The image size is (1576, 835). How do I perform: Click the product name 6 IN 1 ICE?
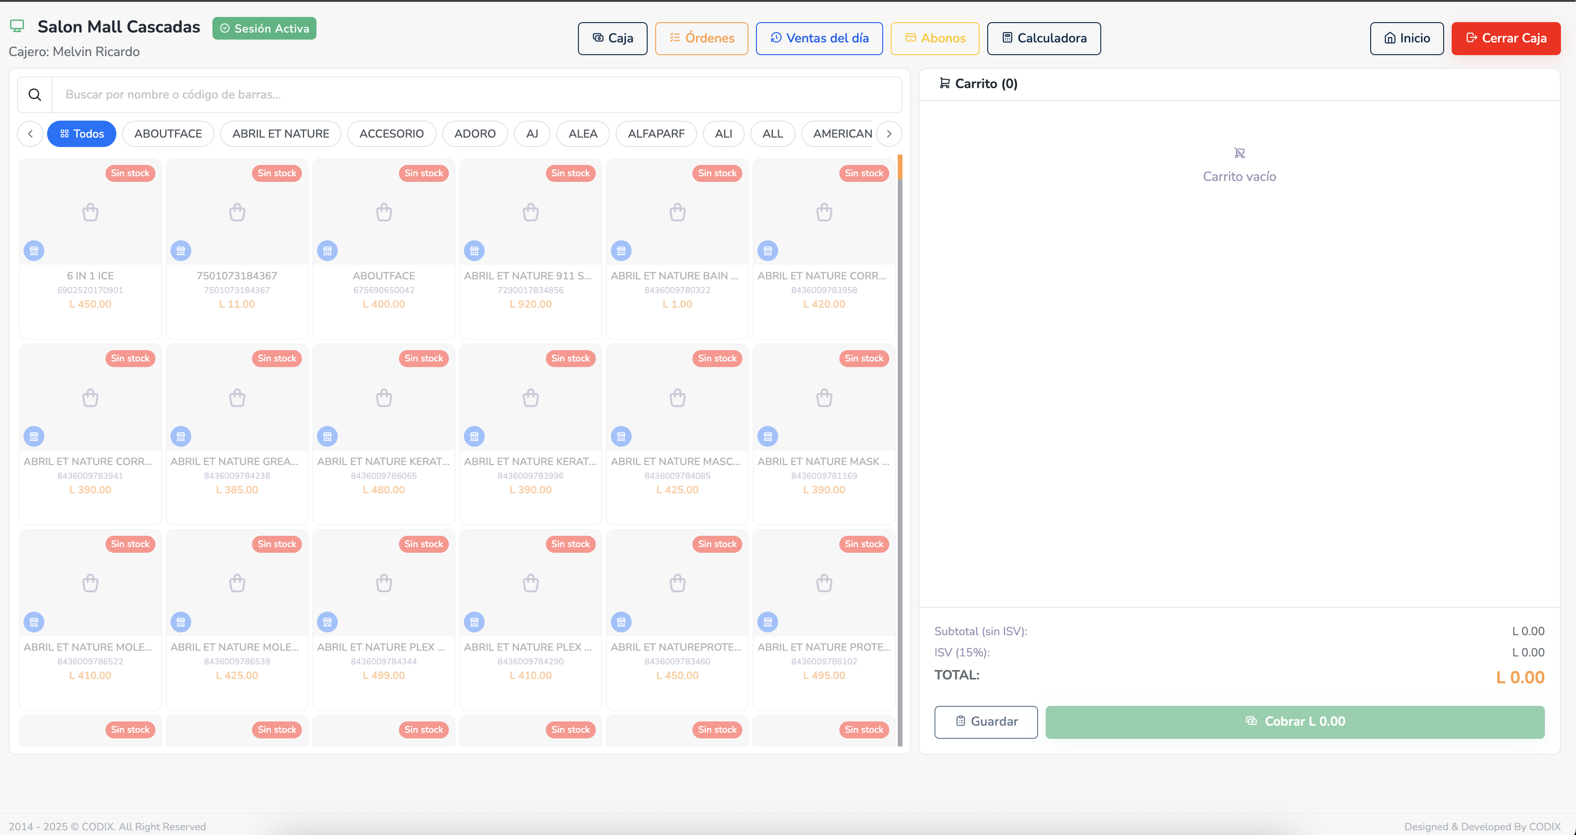pyautogui.click(x=90, y=276)
